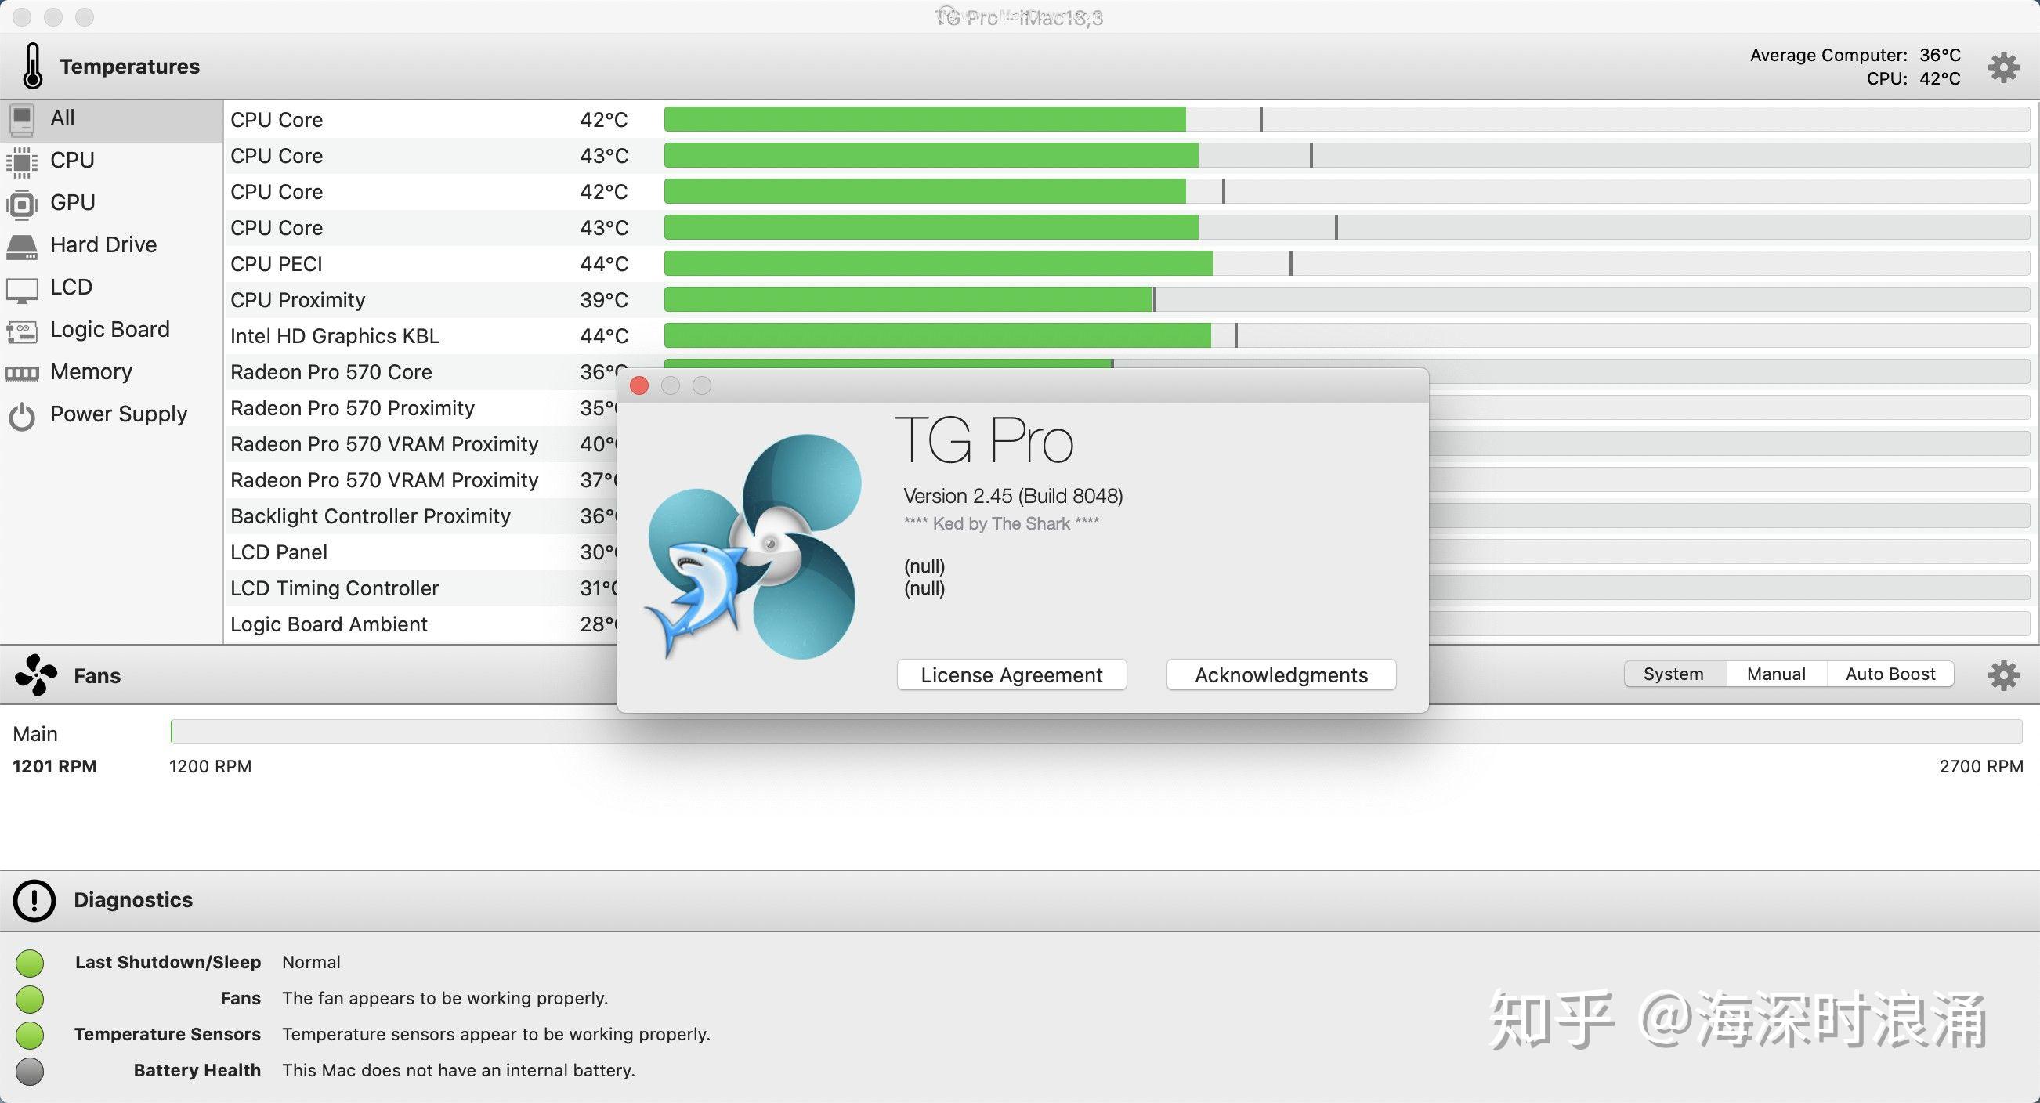Enable Auto Boost fan mode
Viewport: 2040px width, 1103px height.
point(1890,674)
